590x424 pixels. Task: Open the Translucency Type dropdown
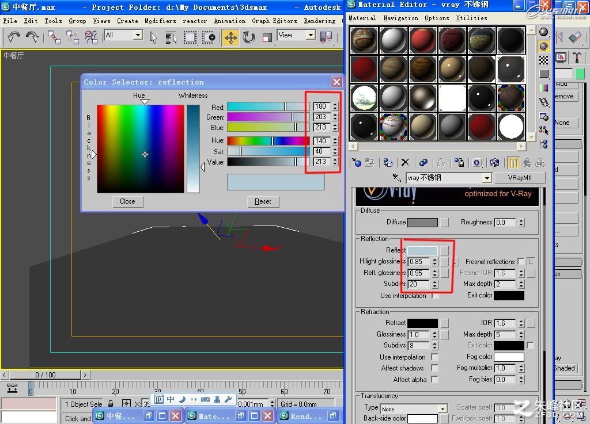pos(442,409)
